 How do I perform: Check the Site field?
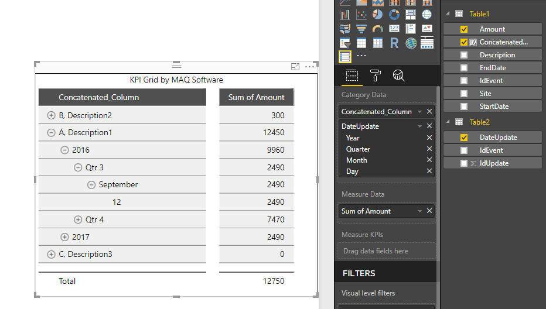(464, 94)
